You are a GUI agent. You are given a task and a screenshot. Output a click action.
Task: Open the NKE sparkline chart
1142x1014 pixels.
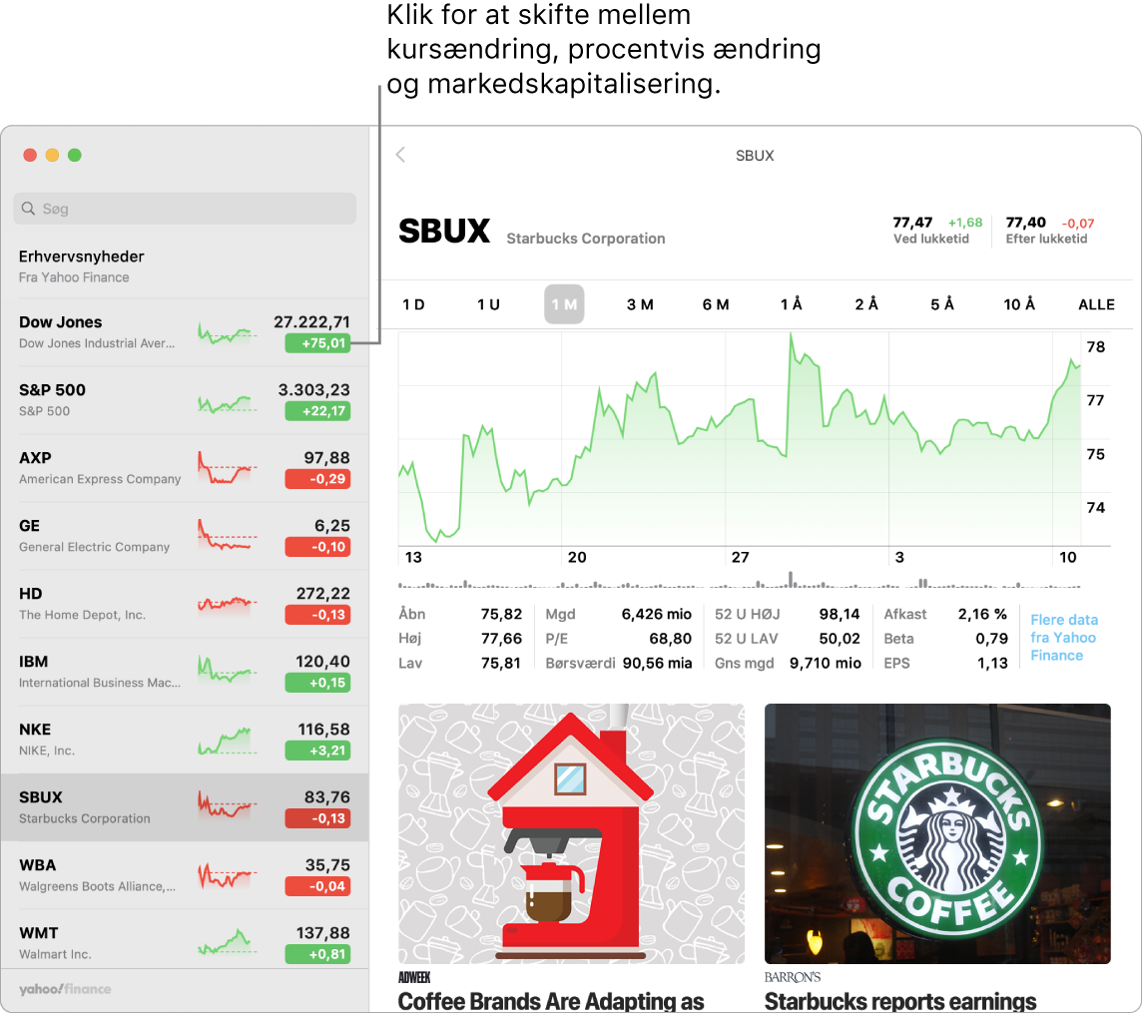(x=228, y=741)
